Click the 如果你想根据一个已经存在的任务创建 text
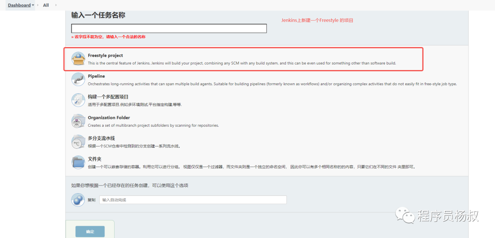 [130, 185]
